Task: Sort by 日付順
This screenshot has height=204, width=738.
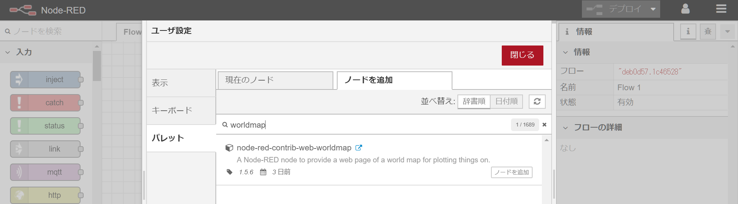Action: coord(506,101)
